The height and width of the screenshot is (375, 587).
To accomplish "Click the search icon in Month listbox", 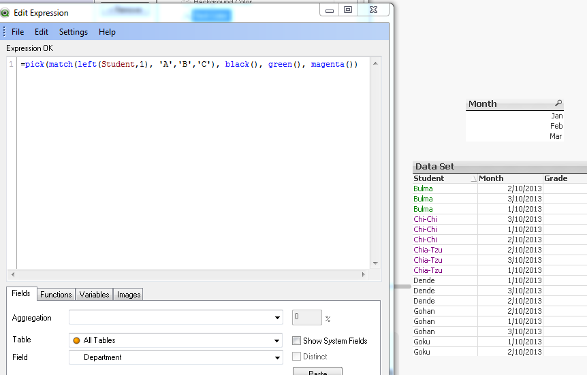I will pos(558,103).
